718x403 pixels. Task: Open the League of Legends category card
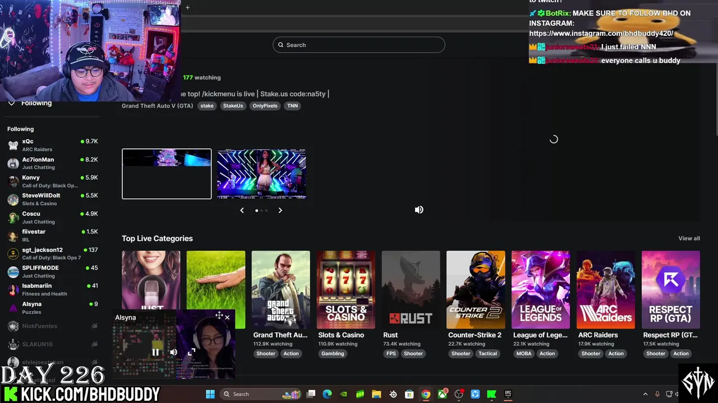click(541, 289)
